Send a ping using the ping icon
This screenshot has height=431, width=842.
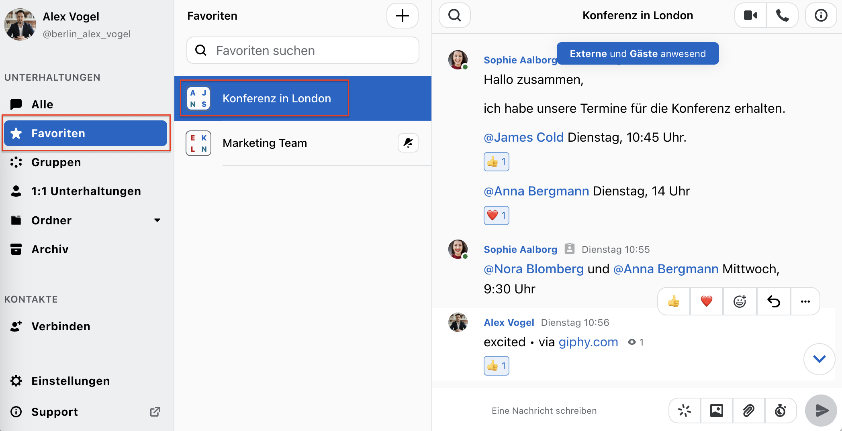[685, 411]
